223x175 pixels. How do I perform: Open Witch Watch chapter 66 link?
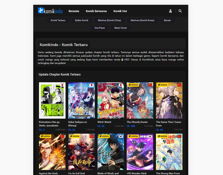[101, 126]
